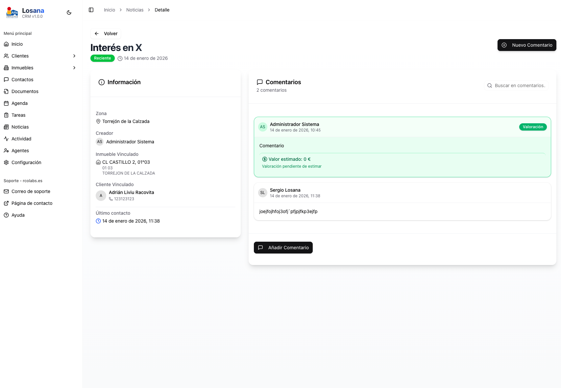Toggle dark mode moon icon
The height and width of the screenshot is (388, 561).
[69, 12]
